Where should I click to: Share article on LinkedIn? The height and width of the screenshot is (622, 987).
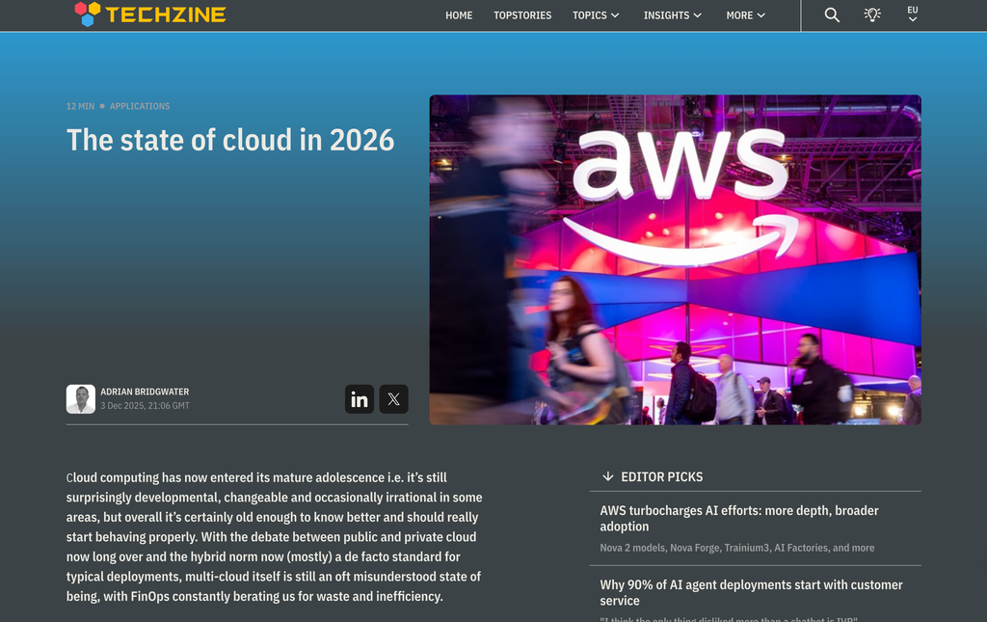point(360,399)
